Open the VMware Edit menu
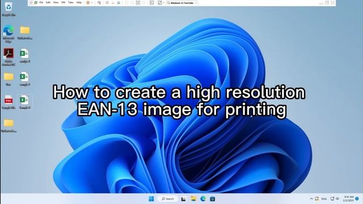Viewport: 363px width, 204px height. pyautogui.click(x=48, y=2)
